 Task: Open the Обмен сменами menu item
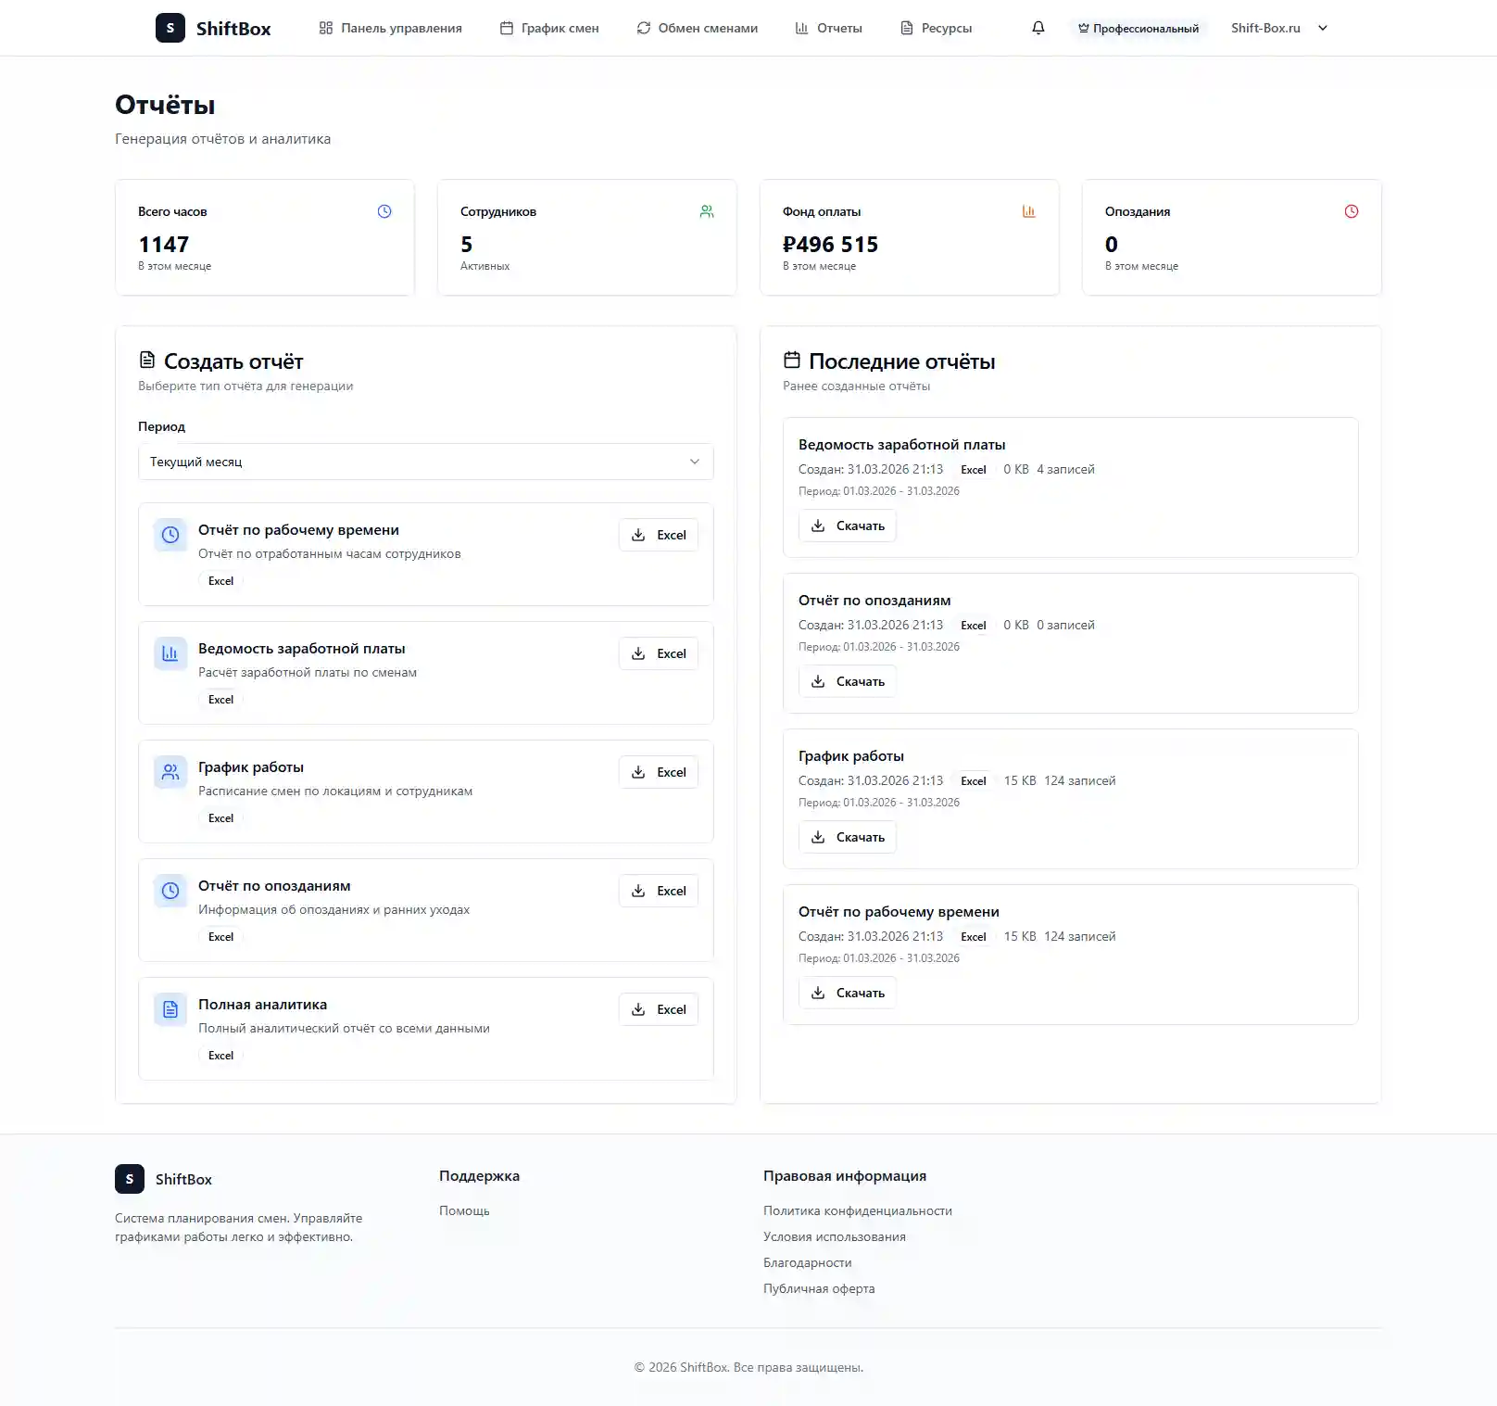point(697,28)
